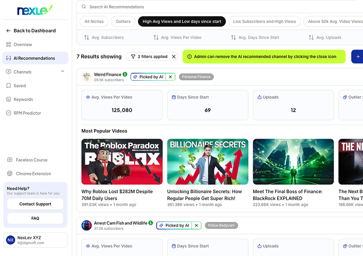Click the Picked by AI tag on Weird Finance
Image resolution: width=363 pixels, height=256 pixels.
[148, 77]
